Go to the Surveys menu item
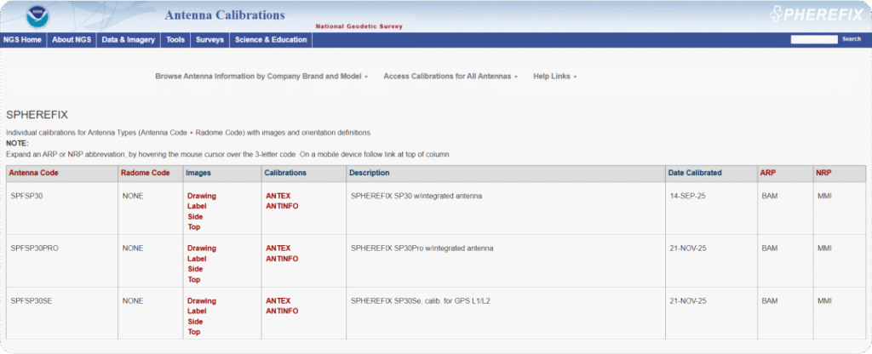 coord(209,39)
